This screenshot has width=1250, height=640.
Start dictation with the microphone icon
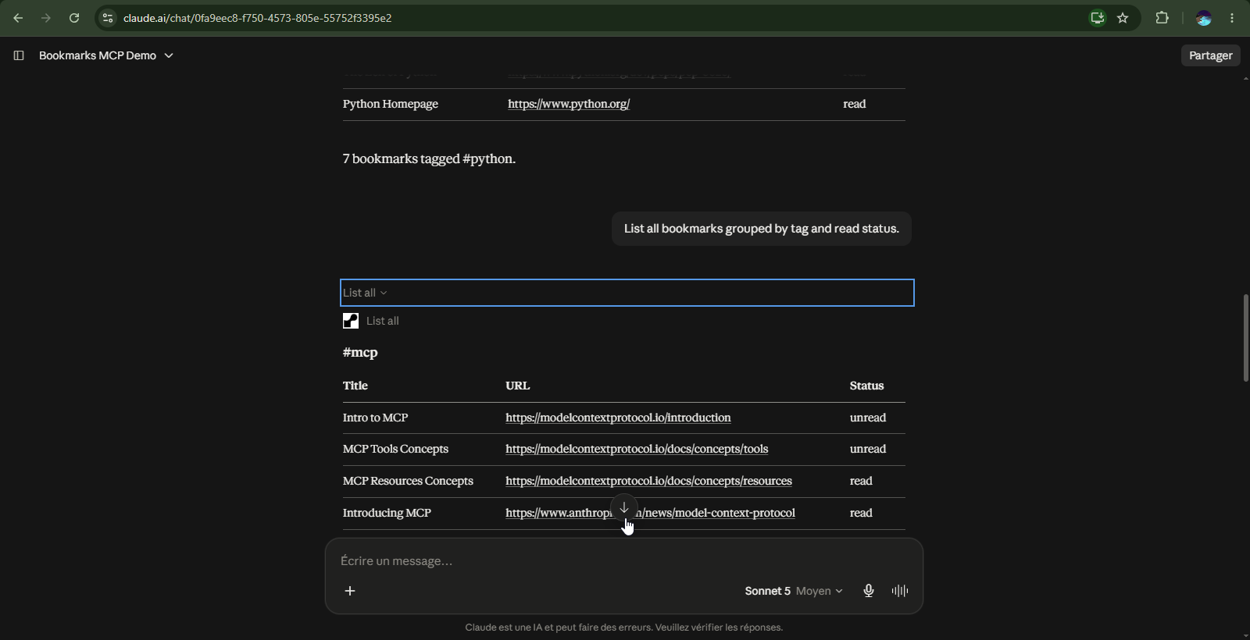pyautogui.click(x=869, y=591)
